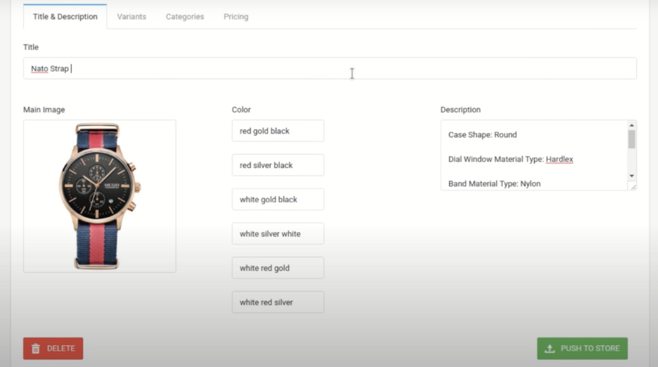Go to the Pricing tab
Viewport: 658px width, 367px height.
[x=236, y=17]
